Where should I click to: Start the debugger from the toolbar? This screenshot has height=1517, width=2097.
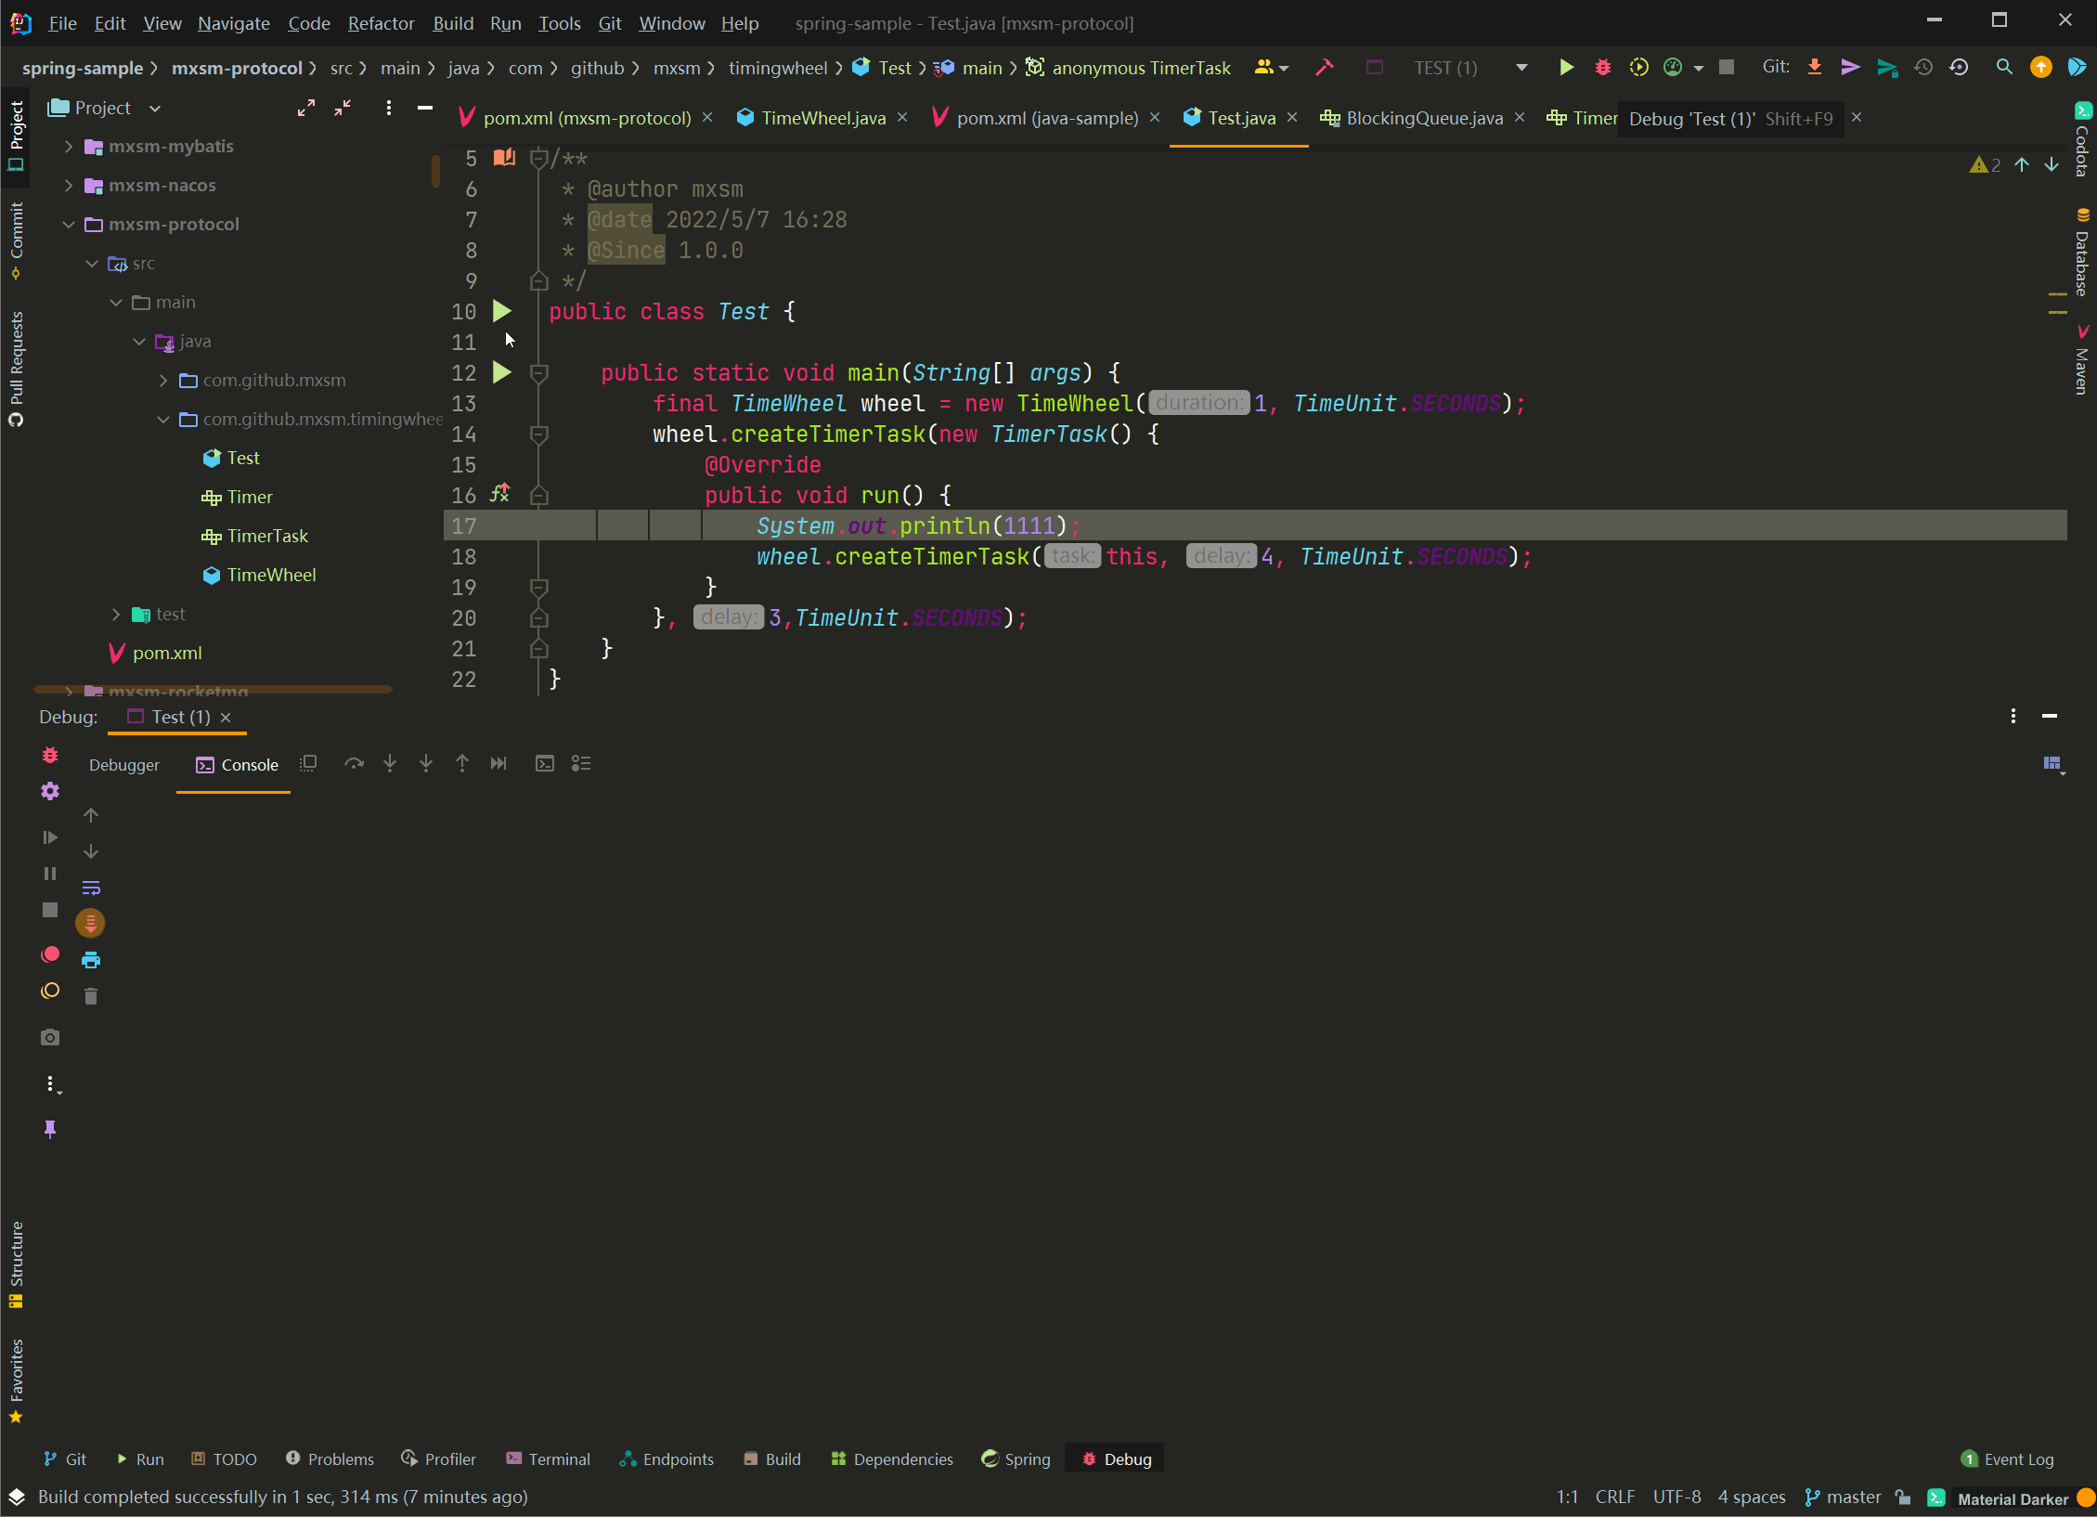pyautogui.click(x=1604, y=67)
